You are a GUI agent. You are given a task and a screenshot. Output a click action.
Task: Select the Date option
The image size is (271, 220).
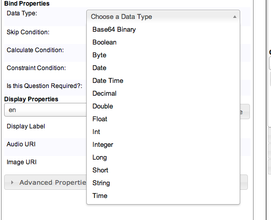163,68
